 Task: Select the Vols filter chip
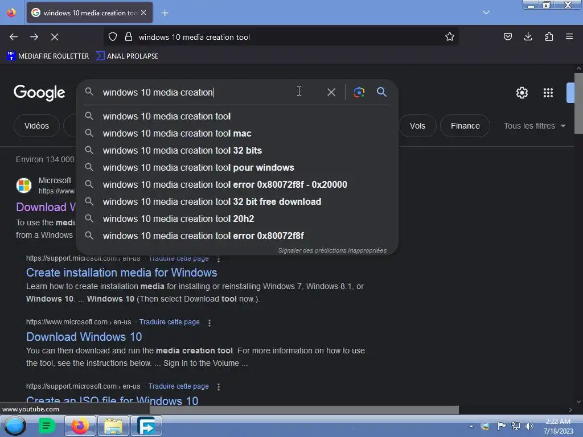pyautogui.click(x=417, y=126)
